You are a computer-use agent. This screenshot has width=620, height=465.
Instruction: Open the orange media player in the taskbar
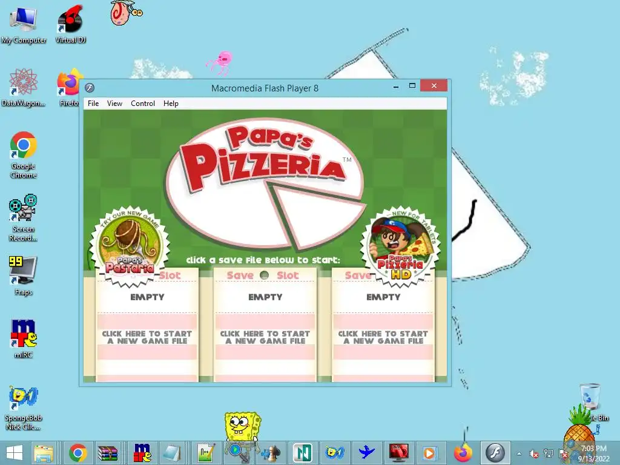coord(430,453)
